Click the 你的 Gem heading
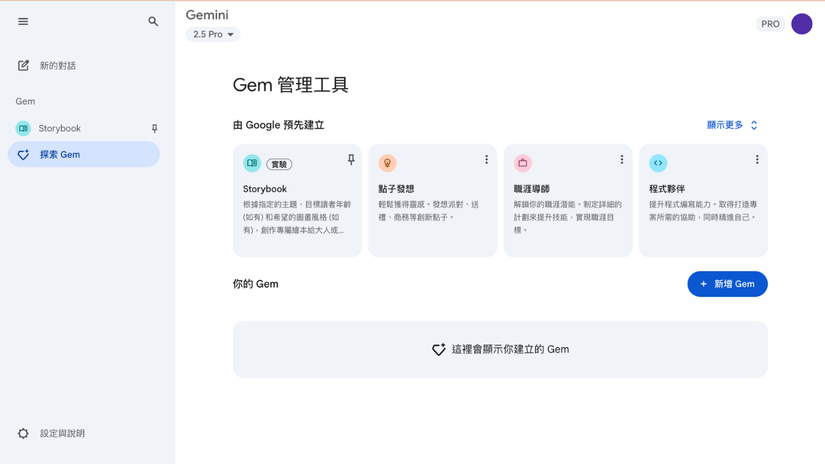 pyautogui.click(x=255, y=284)
